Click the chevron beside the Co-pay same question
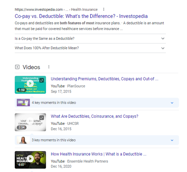 pos(163,38)
